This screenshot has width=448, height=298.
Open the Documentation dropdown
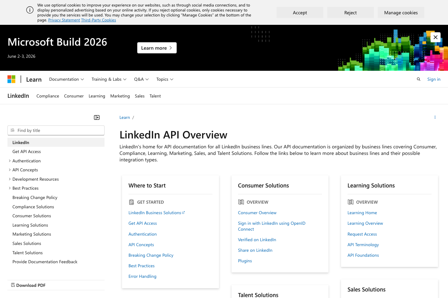tap(66, 79)
